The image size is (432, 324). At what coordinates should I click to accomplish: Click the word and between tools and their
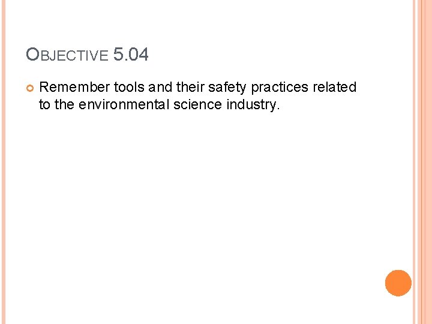tap(160, 88)
